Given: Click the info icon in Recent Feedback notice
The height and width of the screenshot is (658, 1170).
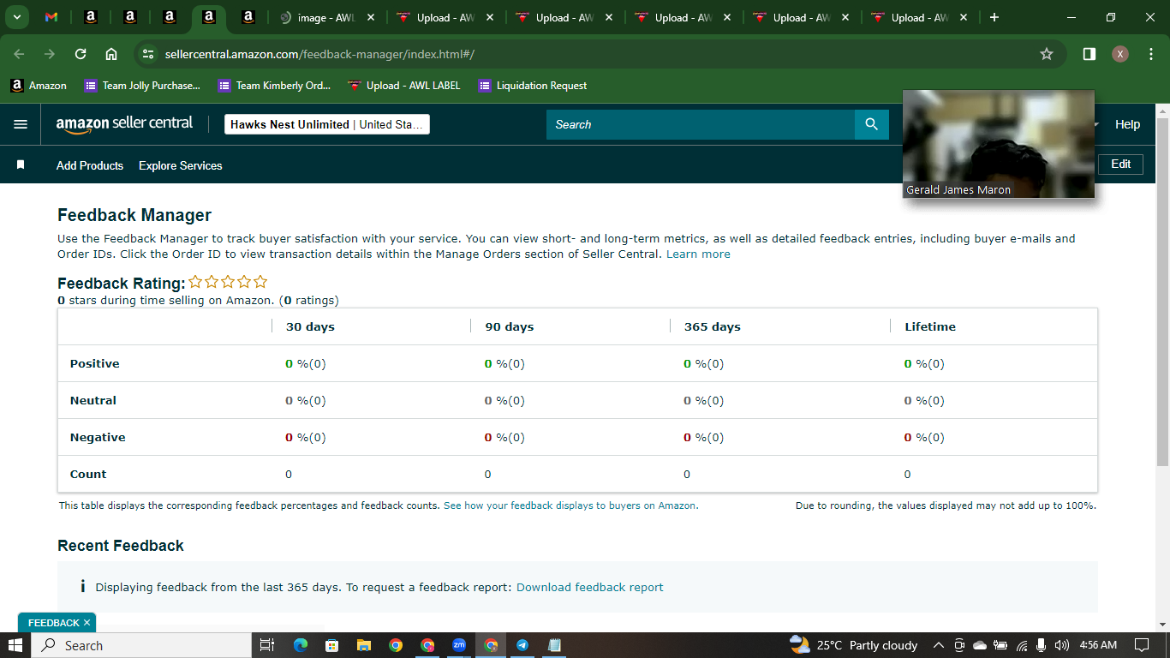Looking at the screenshot, I should click(x=82, y=587).
